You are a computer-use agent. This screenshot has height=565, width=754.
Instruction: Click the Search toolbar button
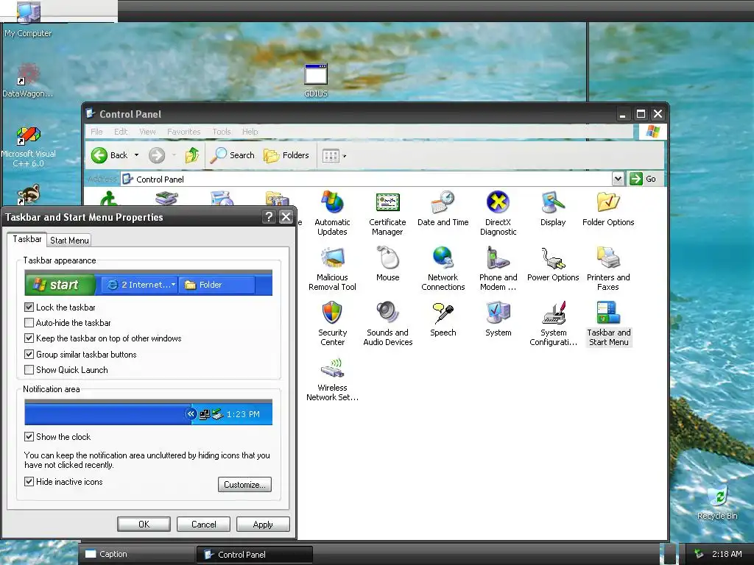click(x=232, y=155)
